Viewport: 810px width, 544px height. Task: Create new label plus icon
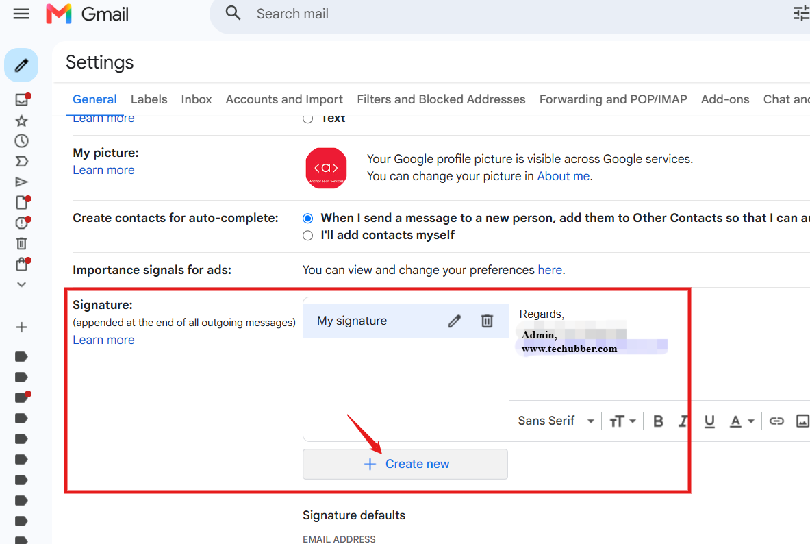pyautogui.click(x=21, y=327)
